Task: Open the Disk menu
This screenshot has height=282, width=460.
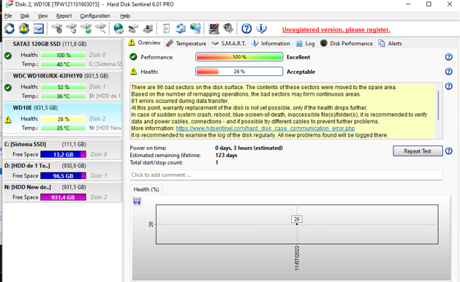Action: pos(25,16)
